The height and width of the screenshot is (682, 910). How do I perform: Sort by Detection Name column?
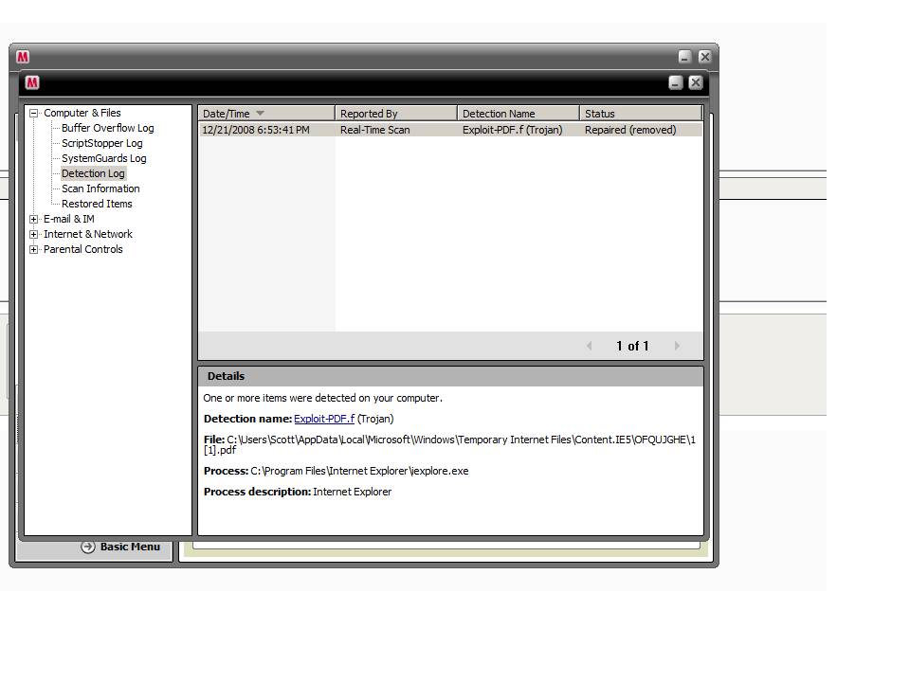click(519, 113)
